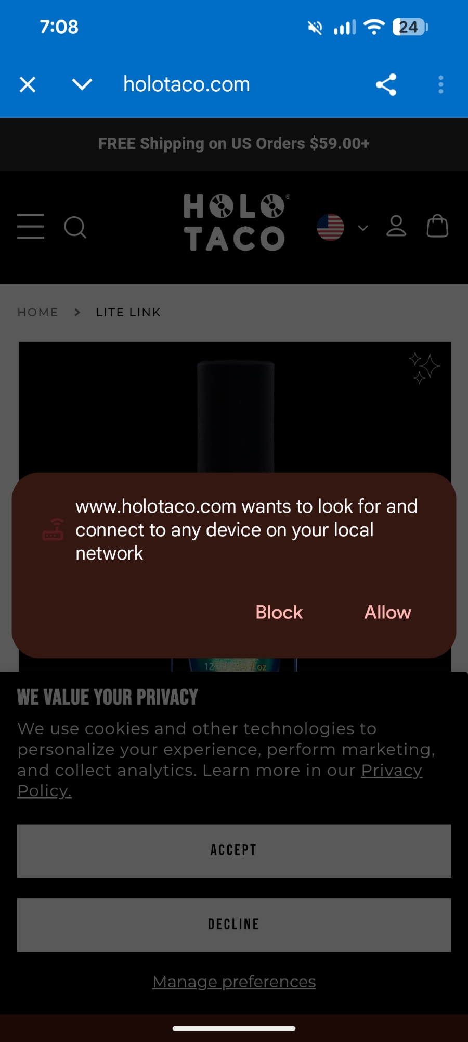This screenshot has height=1042, width=468.
Task: Accept cookies in privacy banner
Action: (234, 851)
